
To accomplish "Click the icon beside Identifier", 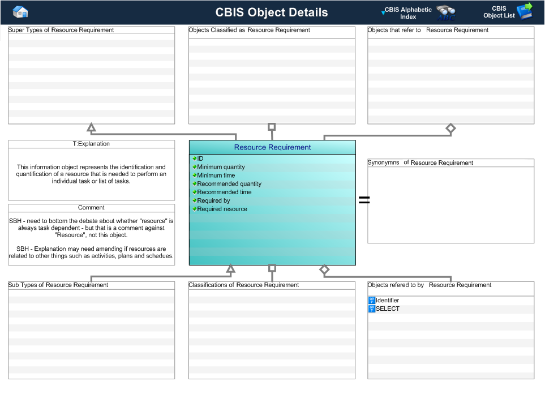I will pos(372,300).
